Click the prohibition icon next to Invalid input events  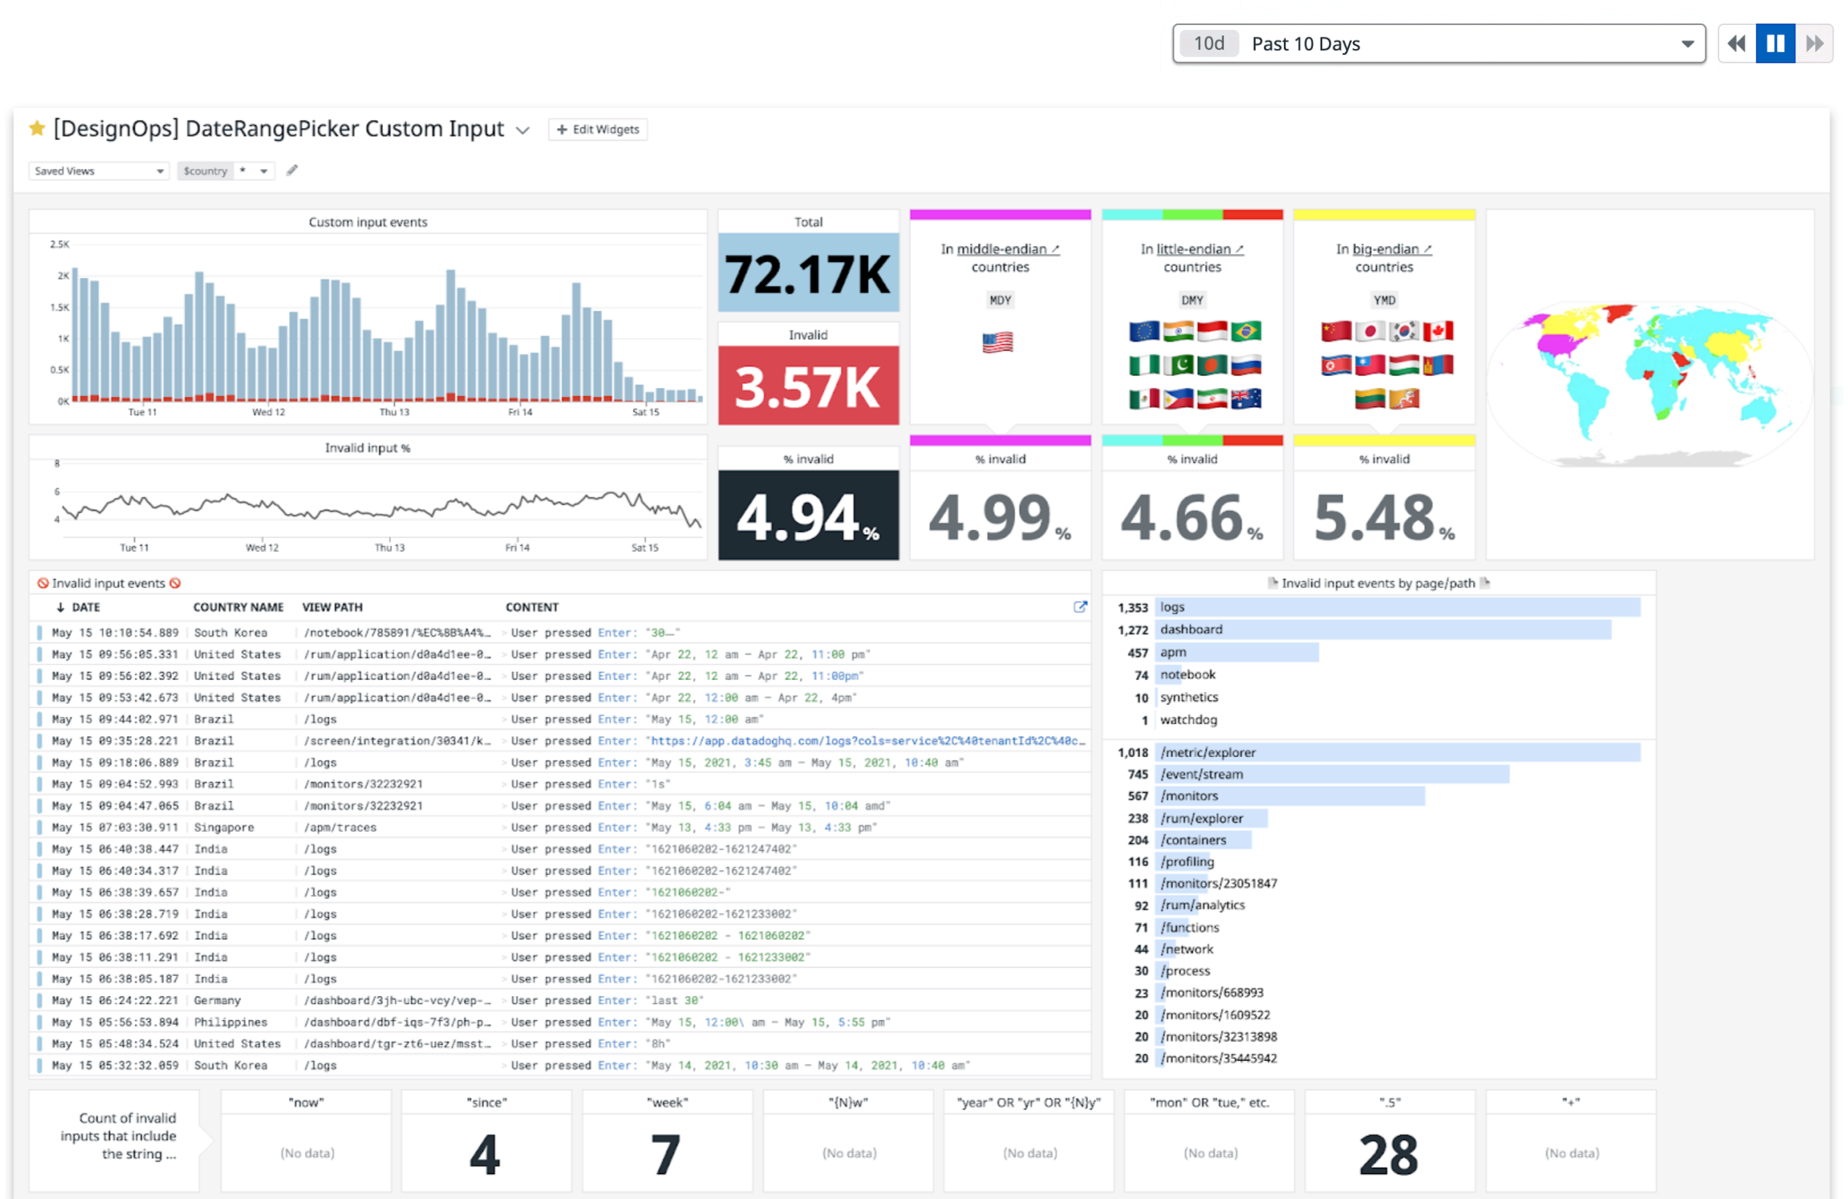44,583
